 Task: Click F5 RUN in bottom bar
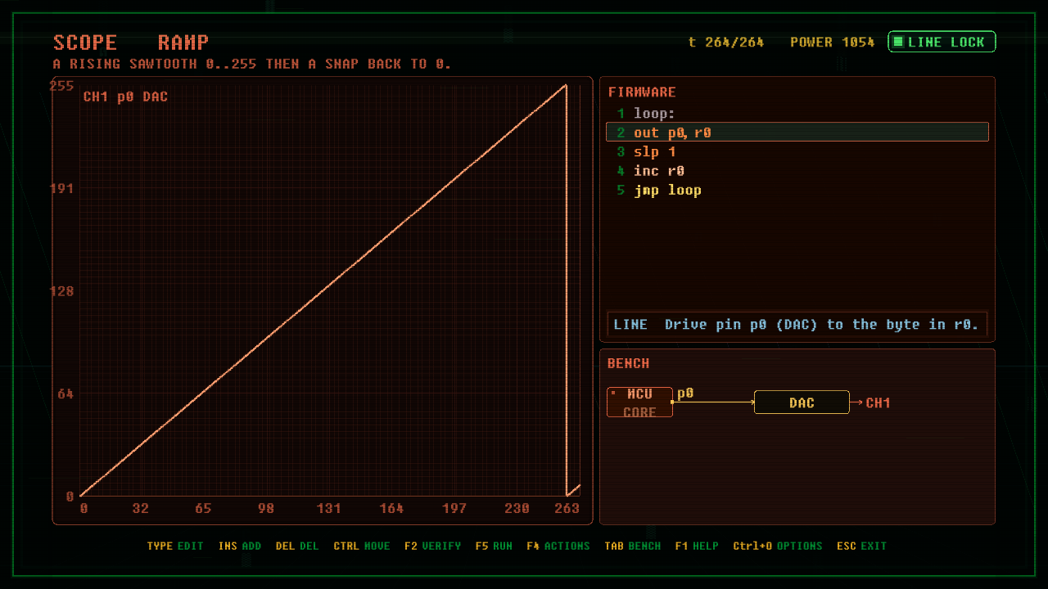click(494, 546)
